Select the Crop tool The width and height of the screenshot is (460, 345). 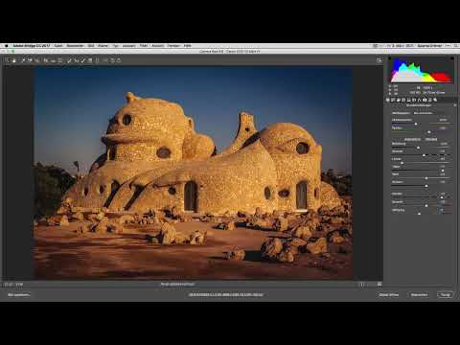point(46,60)
